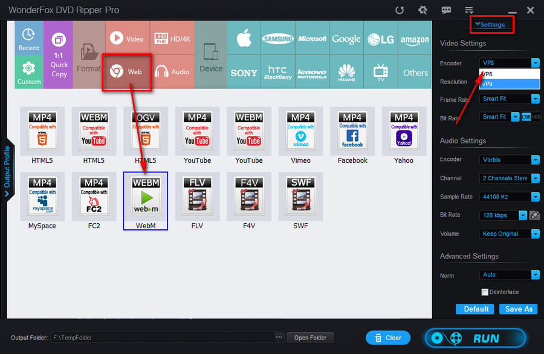Collapse the Settings panel

(490, 25)
